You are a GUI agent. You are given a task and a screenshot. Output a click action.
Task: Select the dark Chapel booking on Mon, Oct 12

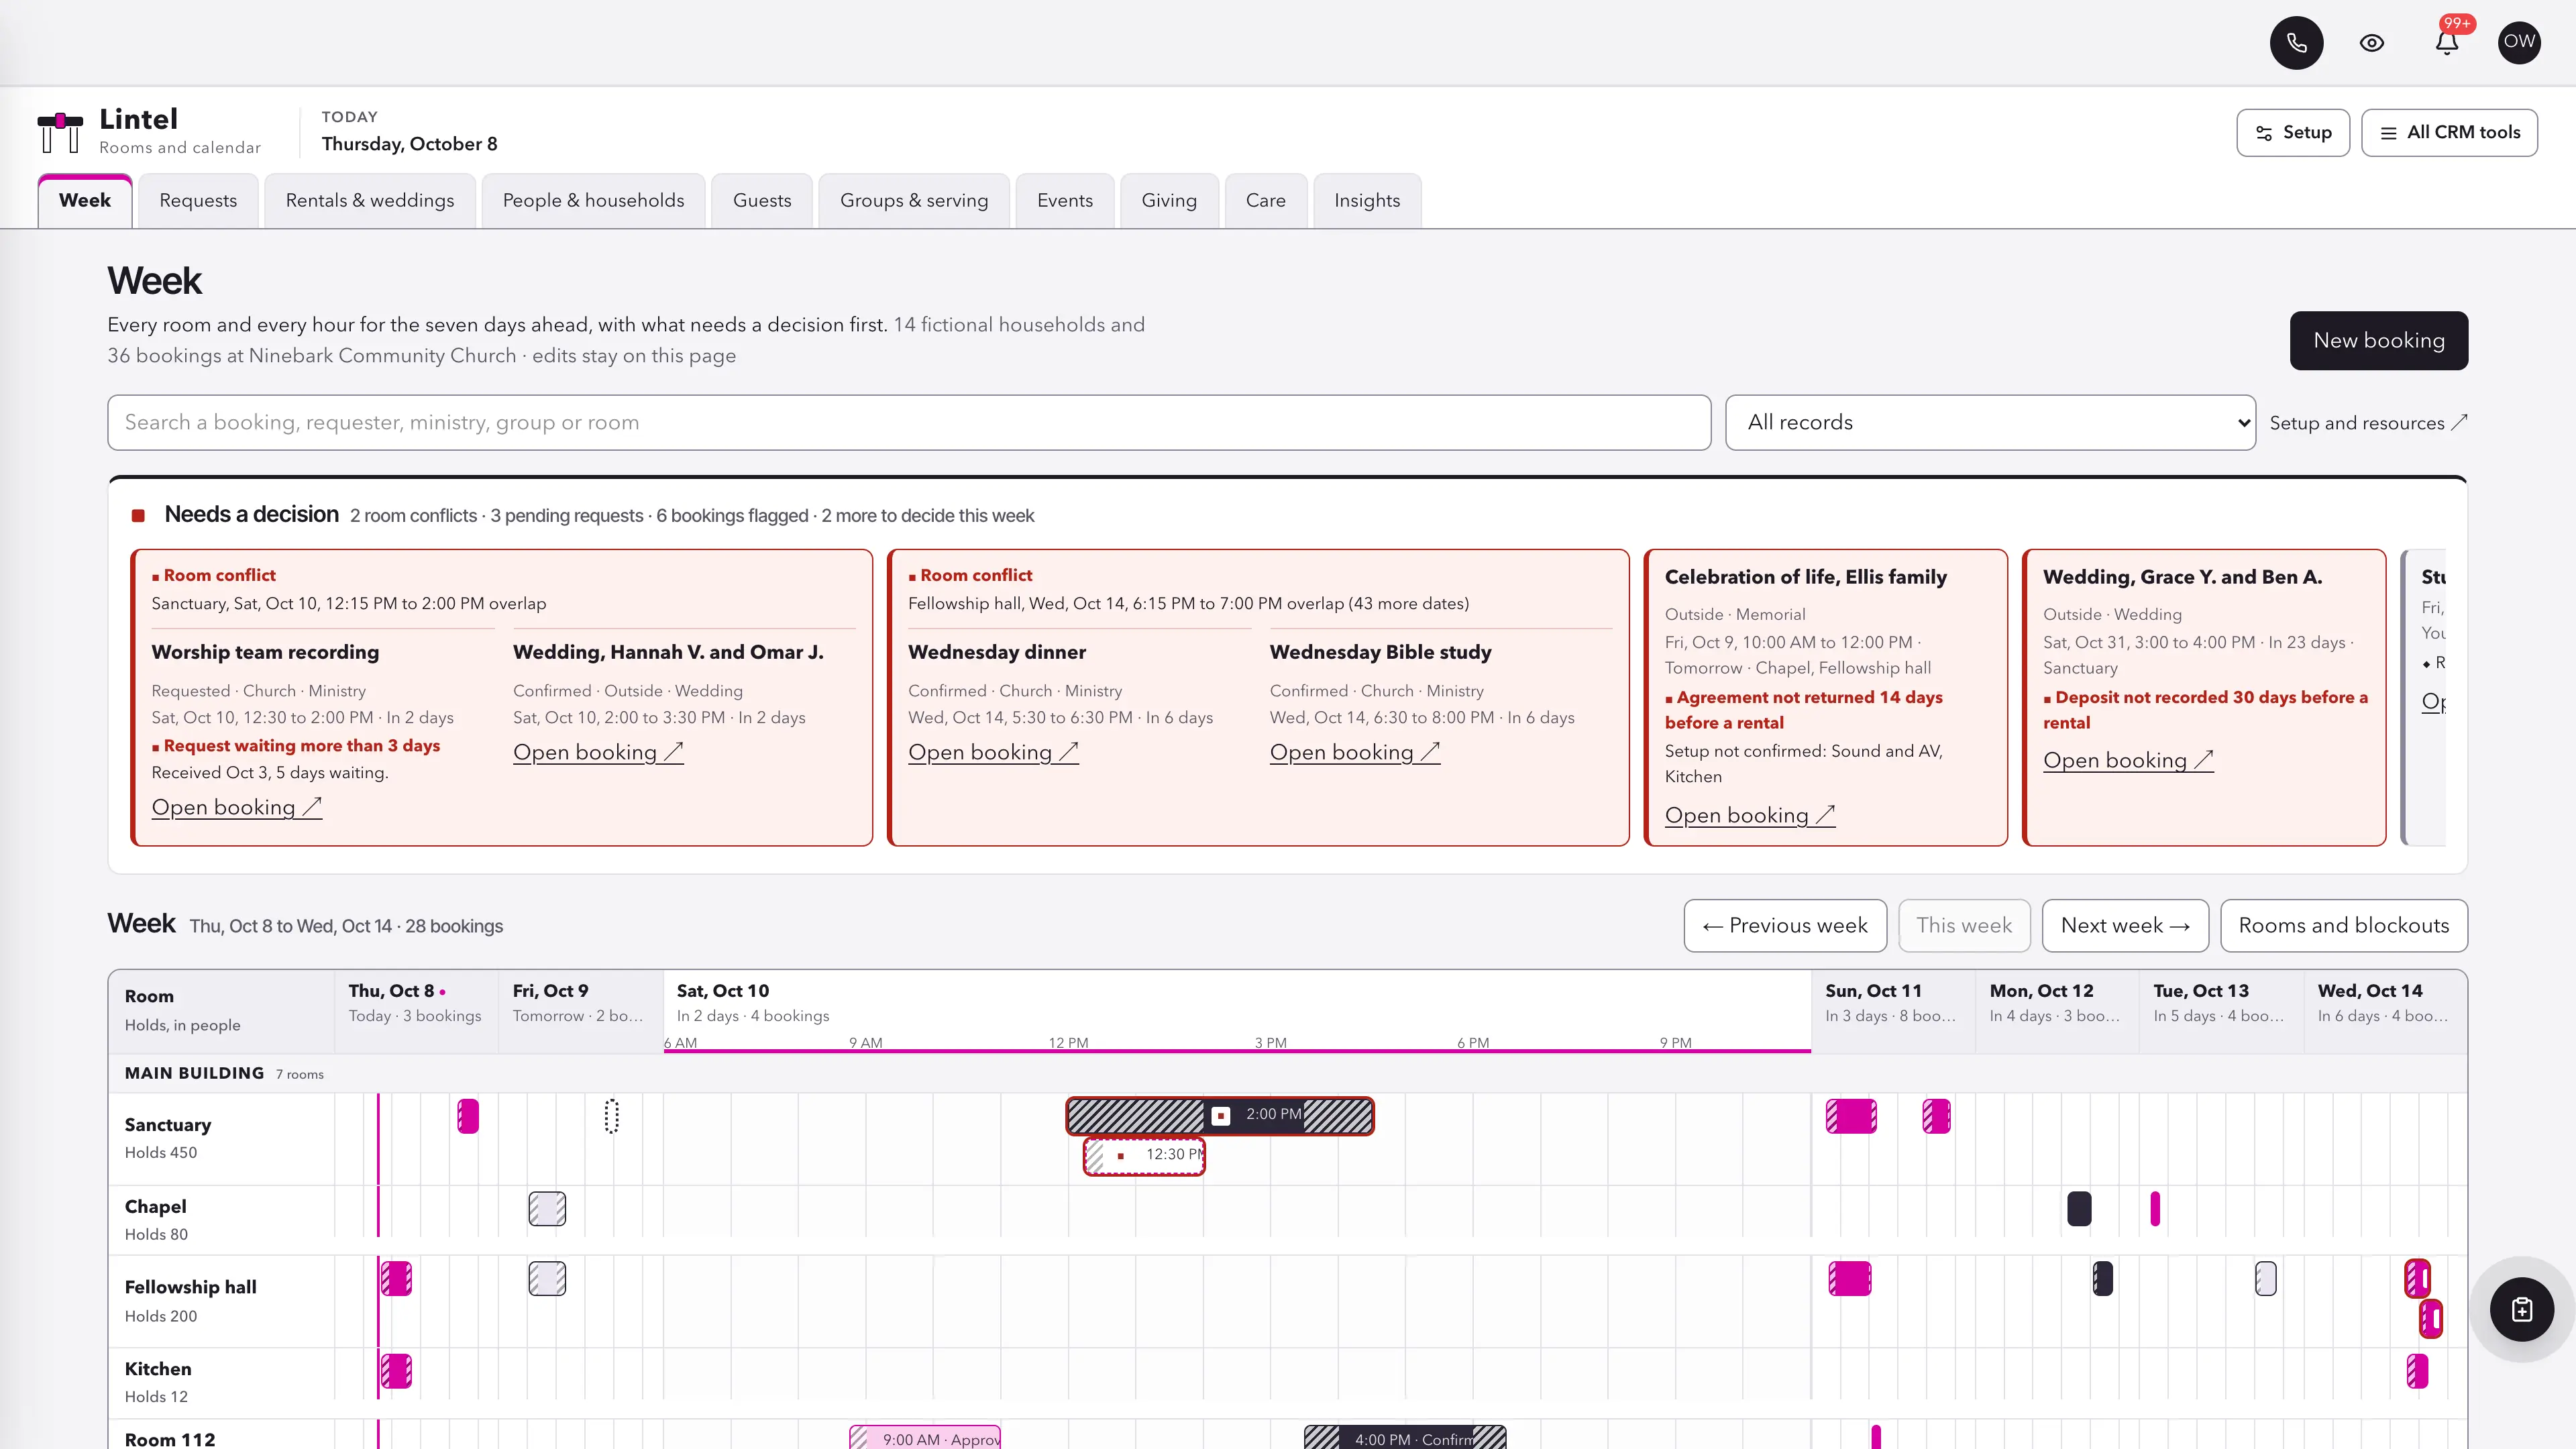(2079, 1209)
